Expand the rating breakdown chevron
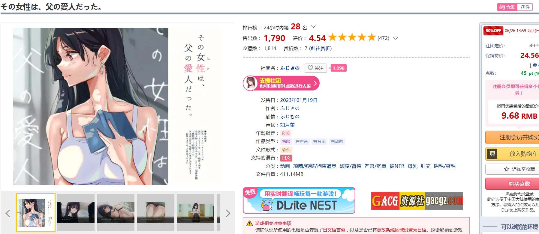539x234 pixels. (x=396, y=38)
